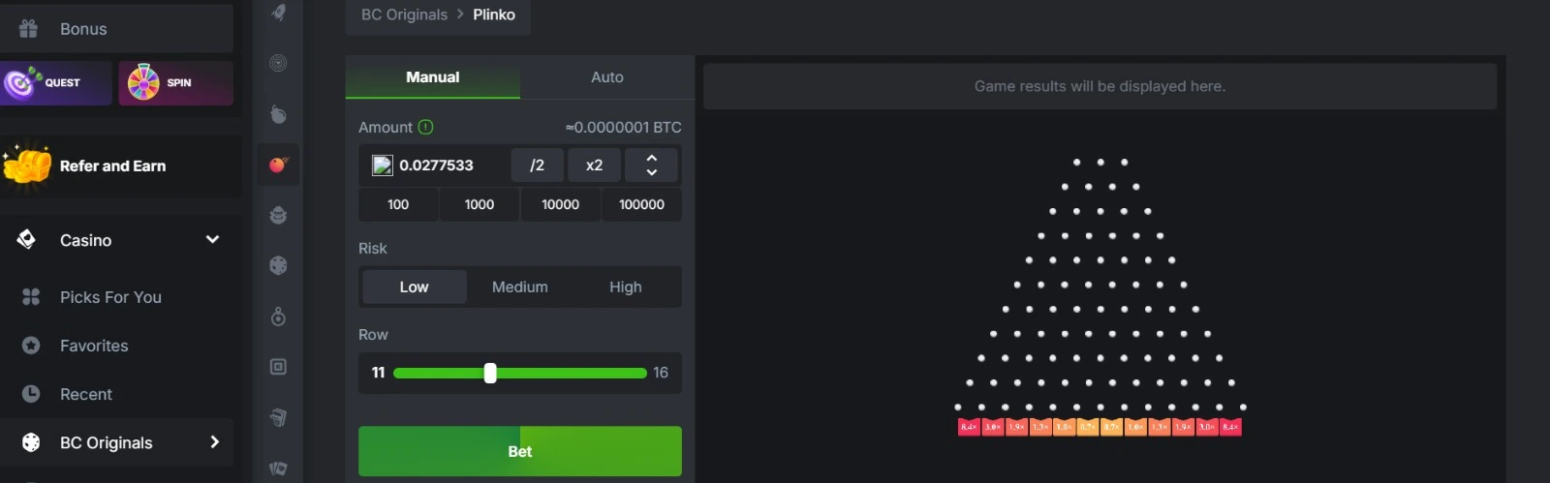1550x483 pixels.
Task: Click the Amount info icon
Action: [425, 127]
